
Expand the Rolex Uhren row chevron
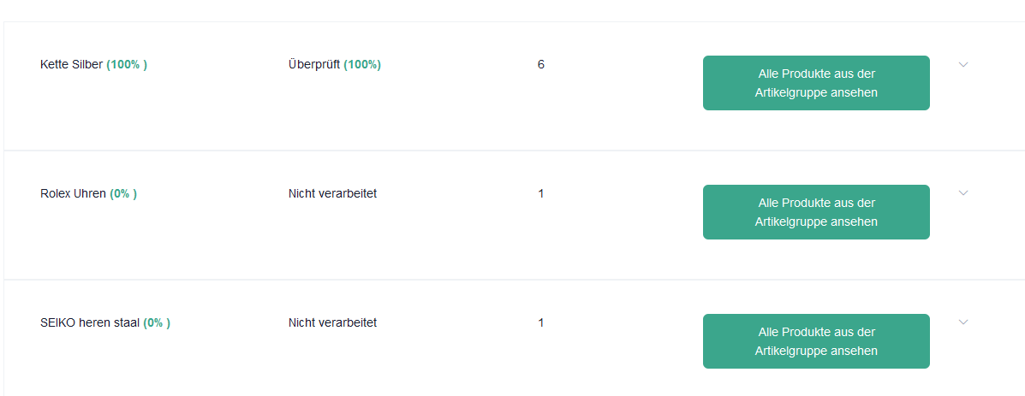click(x=962, y=193)
